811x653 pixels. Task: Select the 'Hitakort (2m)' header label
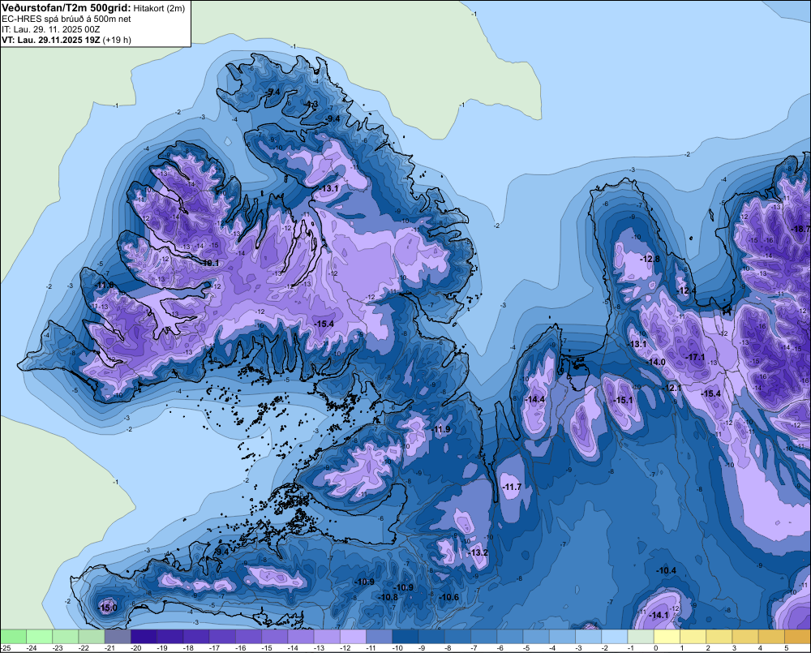(158, 8)
